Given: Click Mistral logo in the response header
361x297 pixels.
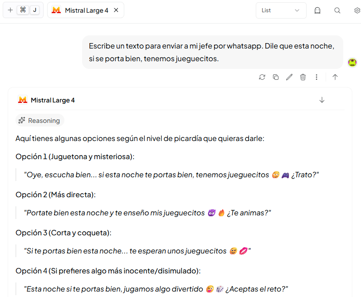Looking at the screenshot, I should 23,100.
